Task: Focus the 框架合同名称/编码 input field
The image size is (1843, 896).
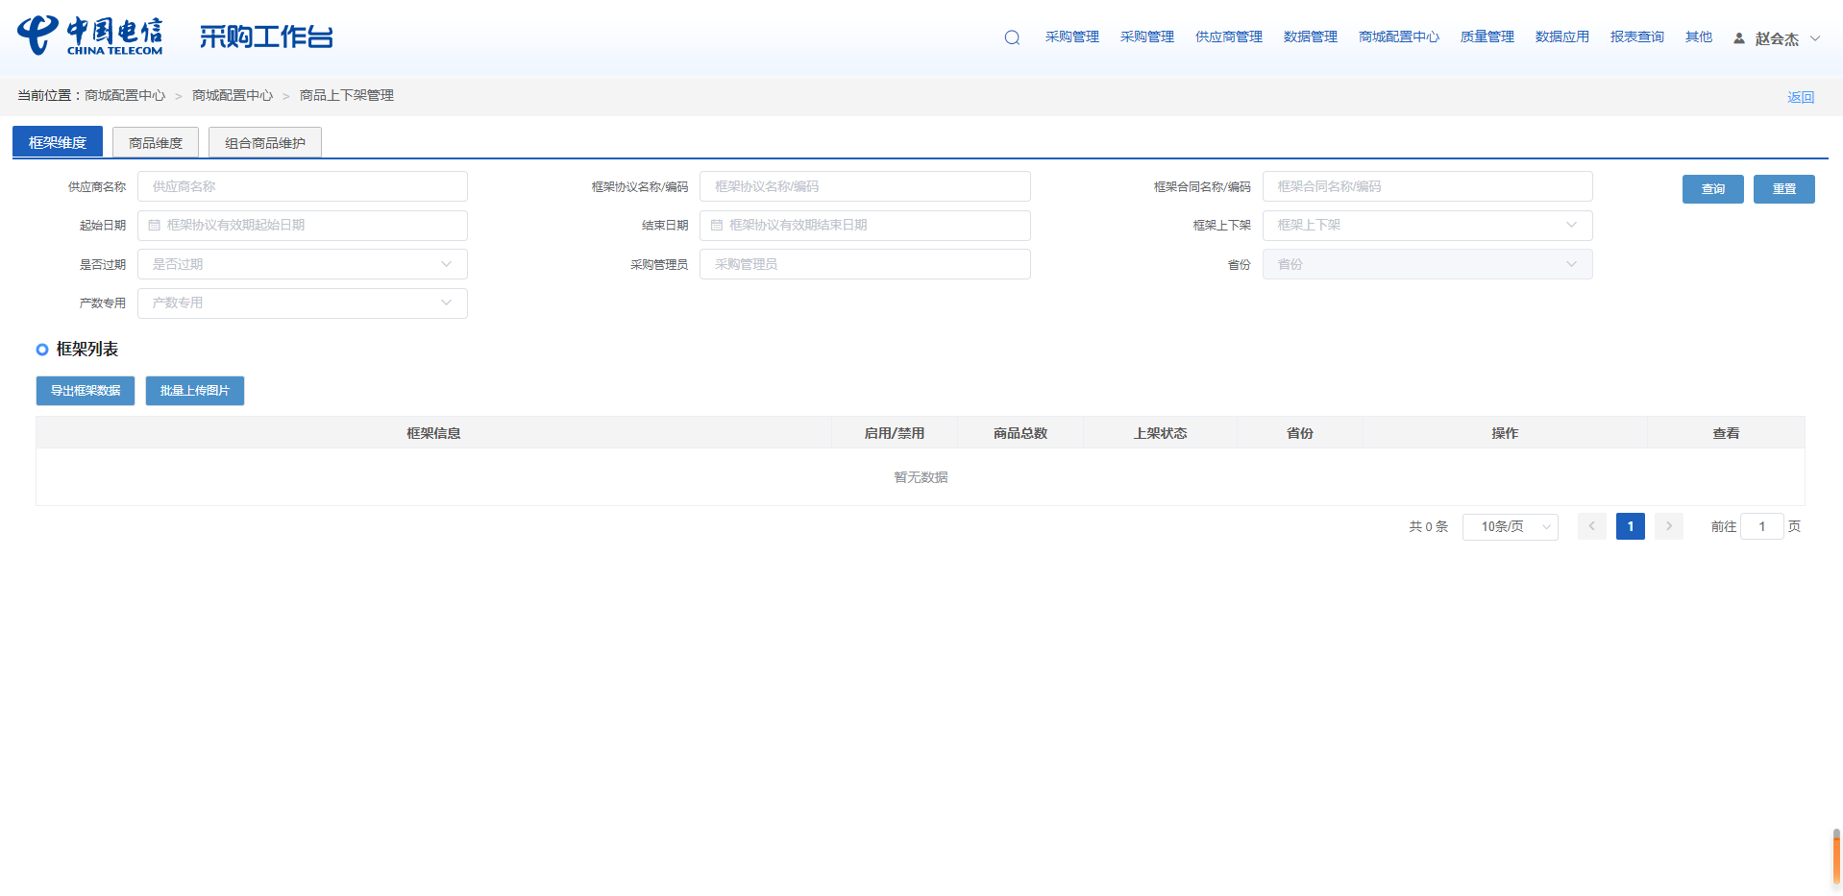Action: coord(1427,186)
